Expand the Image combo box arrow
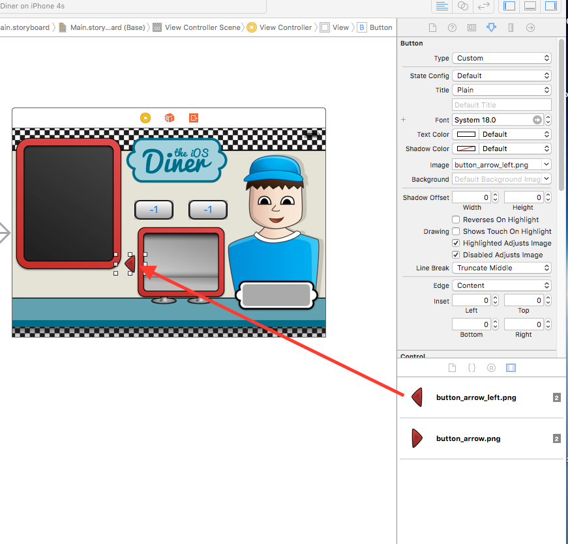Viewport: 568px width, 544px height. [x=546, y=165]
